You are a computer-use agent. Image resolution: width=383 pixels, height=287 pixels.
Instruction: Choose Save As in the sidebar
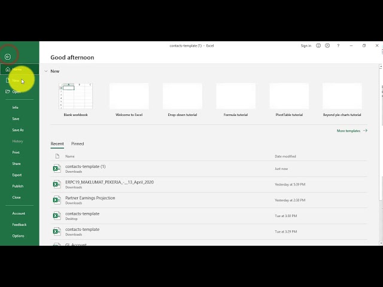pos(18,130)
